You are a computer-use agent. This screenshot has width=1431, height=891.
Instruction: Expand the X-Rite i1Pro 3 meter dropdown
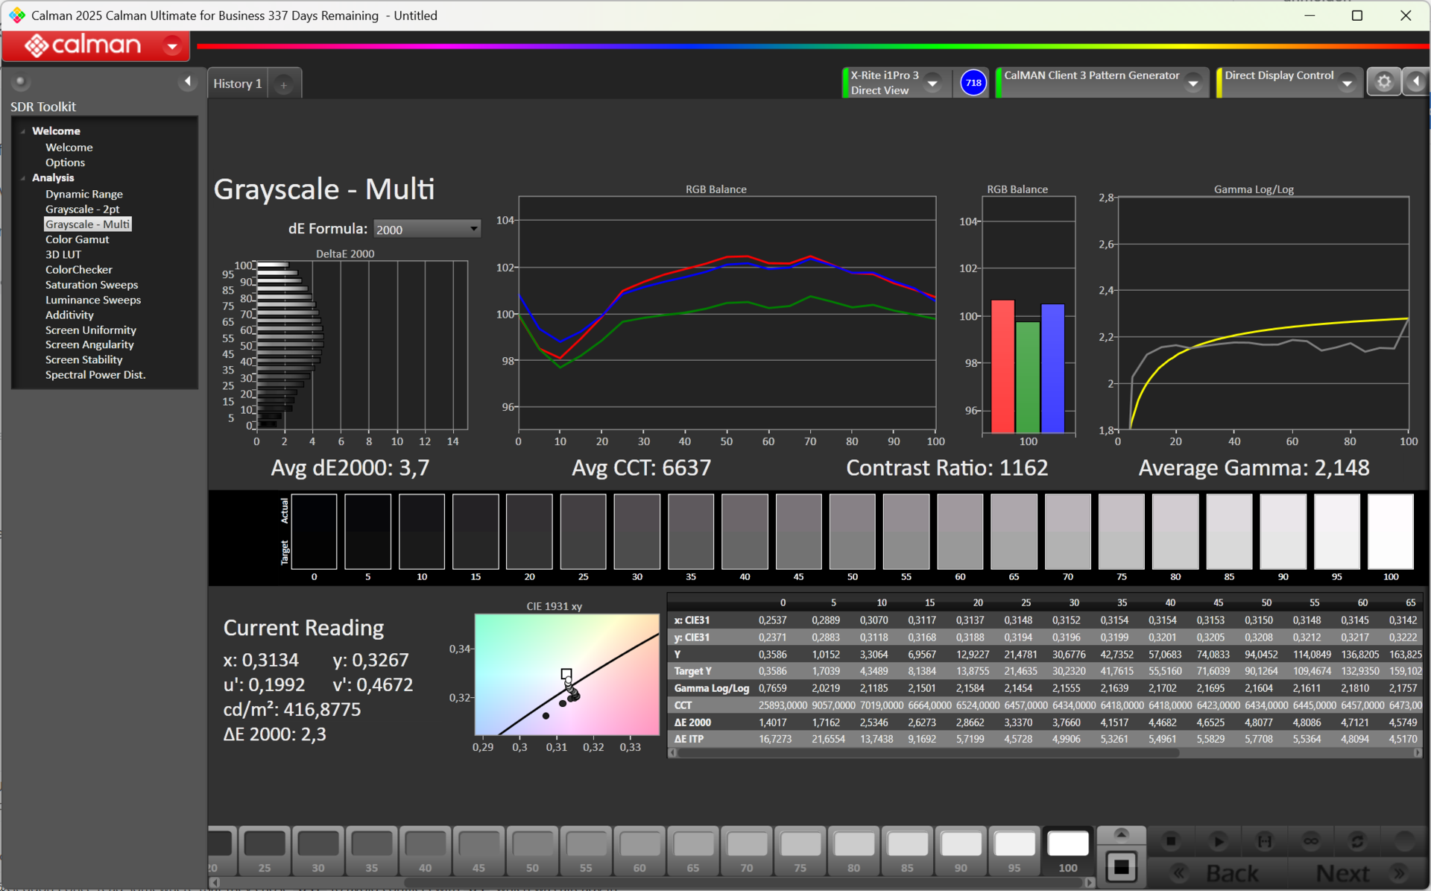pos(932,83)
